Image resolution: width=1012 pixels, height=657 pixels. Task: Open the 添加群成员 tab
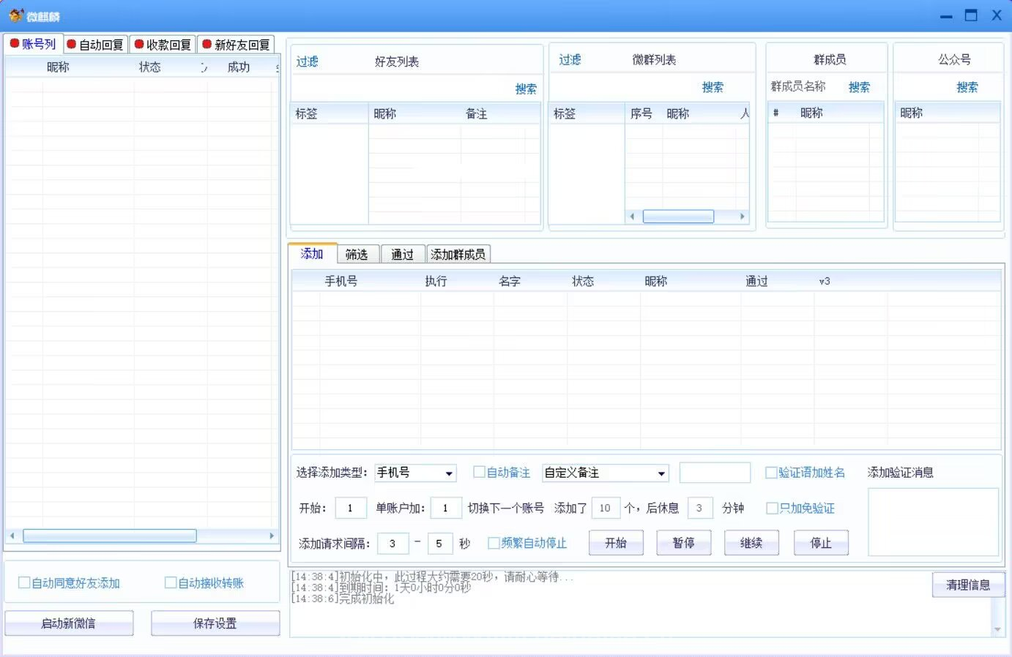pyautogui.click(x=458, y=255)
